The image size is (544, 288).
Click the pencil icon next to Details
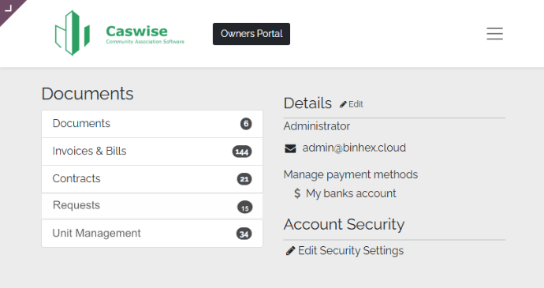coord(343,104)
